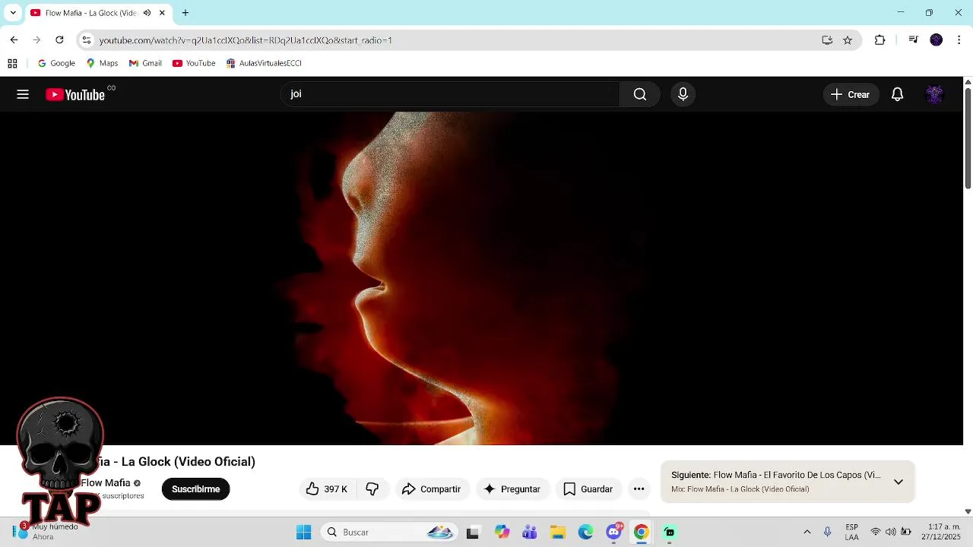973x547 pixels.
Task: Open the Chrome three-dot menu
Action: [x=959, y=40]
